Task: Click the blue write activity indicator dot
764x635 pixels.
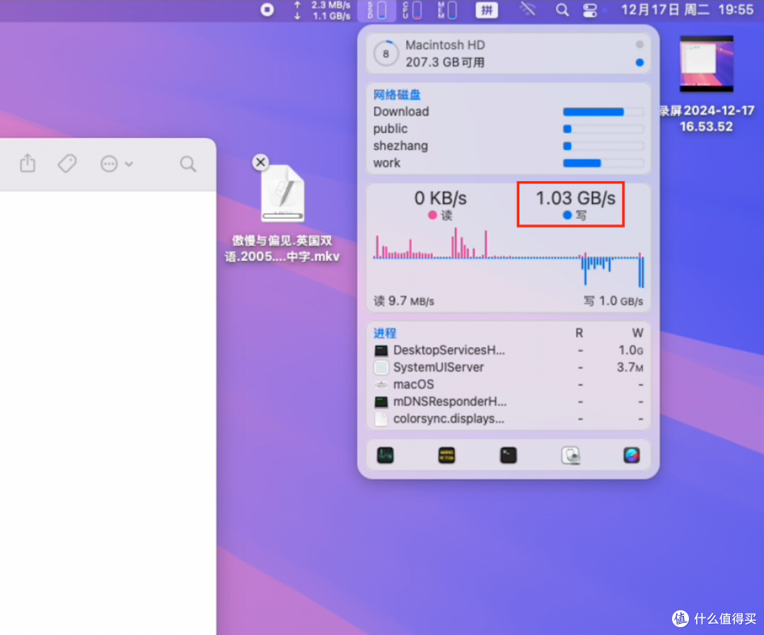Action: coord(639,62)
